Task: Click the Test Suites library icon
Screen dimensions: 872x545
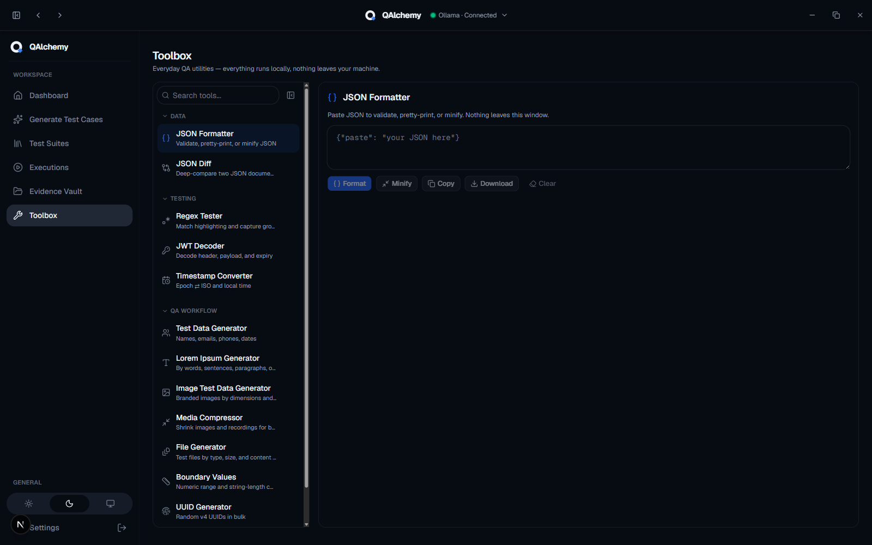Action: pos(18,143)
